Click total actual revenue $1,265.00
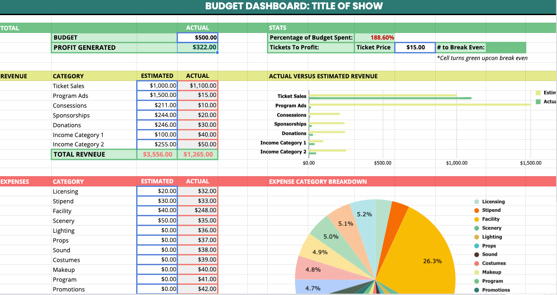557x295 pixels. coord(198,154)
